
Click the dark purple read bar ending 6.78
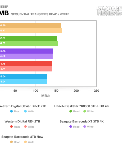click(27, 51)
